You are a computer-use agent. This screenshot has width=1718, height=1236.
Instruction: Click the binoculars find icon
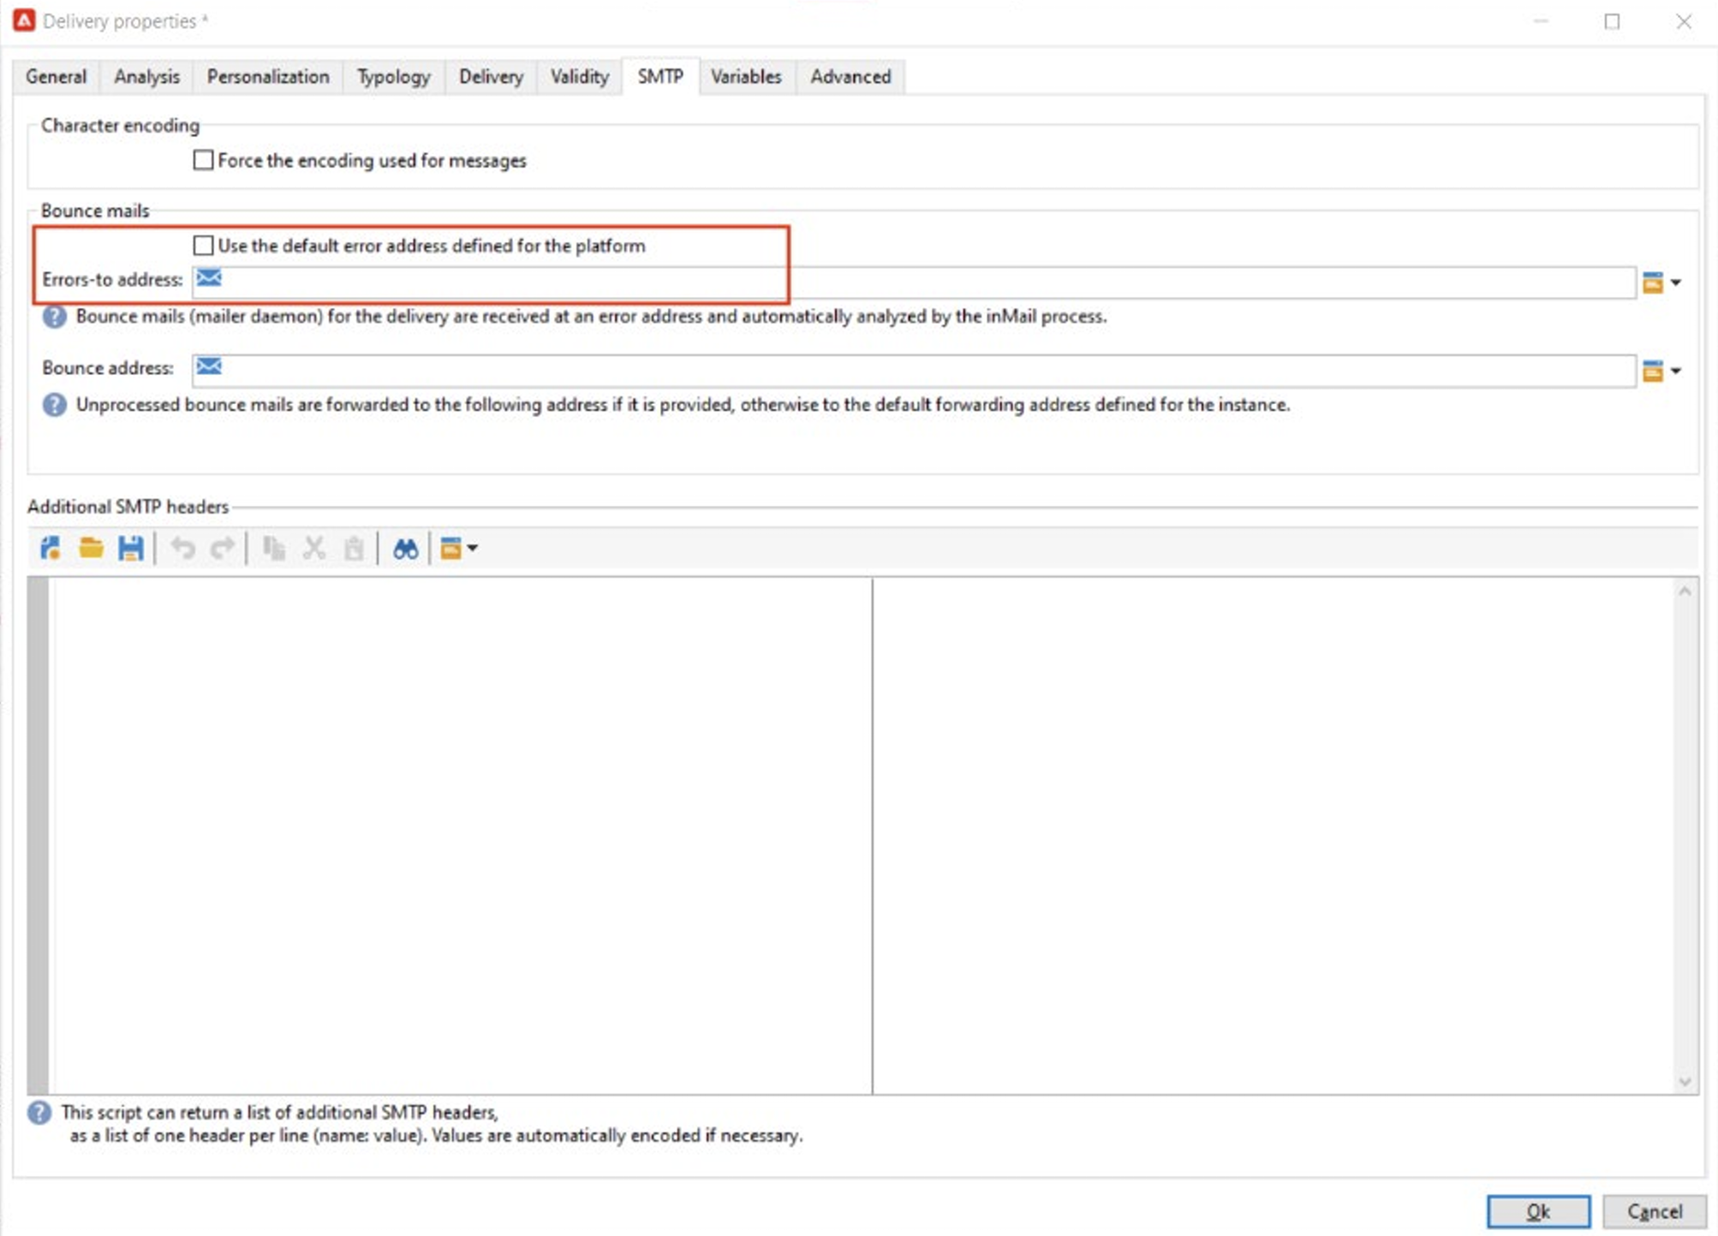405,548
